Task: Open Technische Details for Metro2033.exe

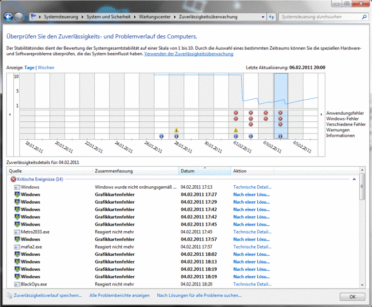Action: tap(252, 232)
